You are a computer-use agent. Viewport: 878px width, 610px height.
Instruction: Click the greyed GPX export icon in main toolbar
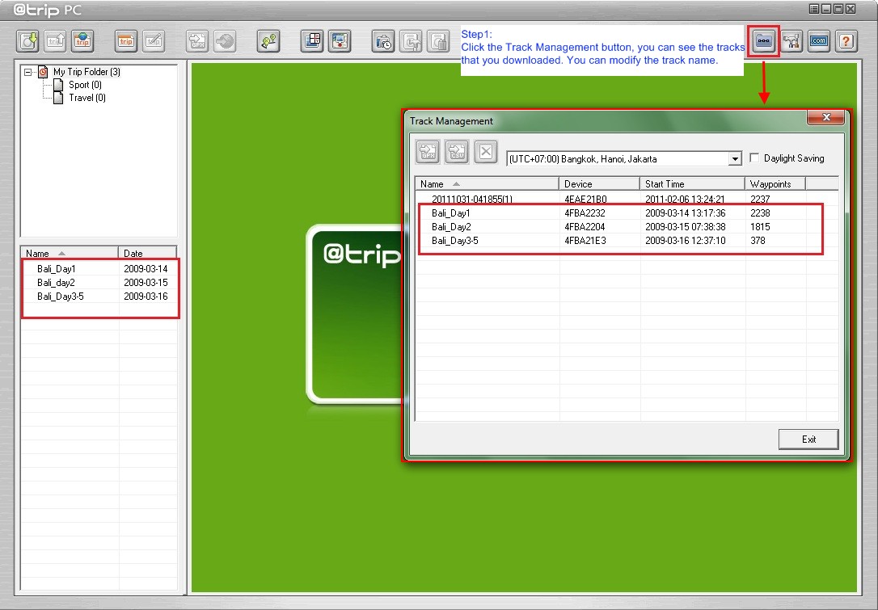click(x=197, y=41)
